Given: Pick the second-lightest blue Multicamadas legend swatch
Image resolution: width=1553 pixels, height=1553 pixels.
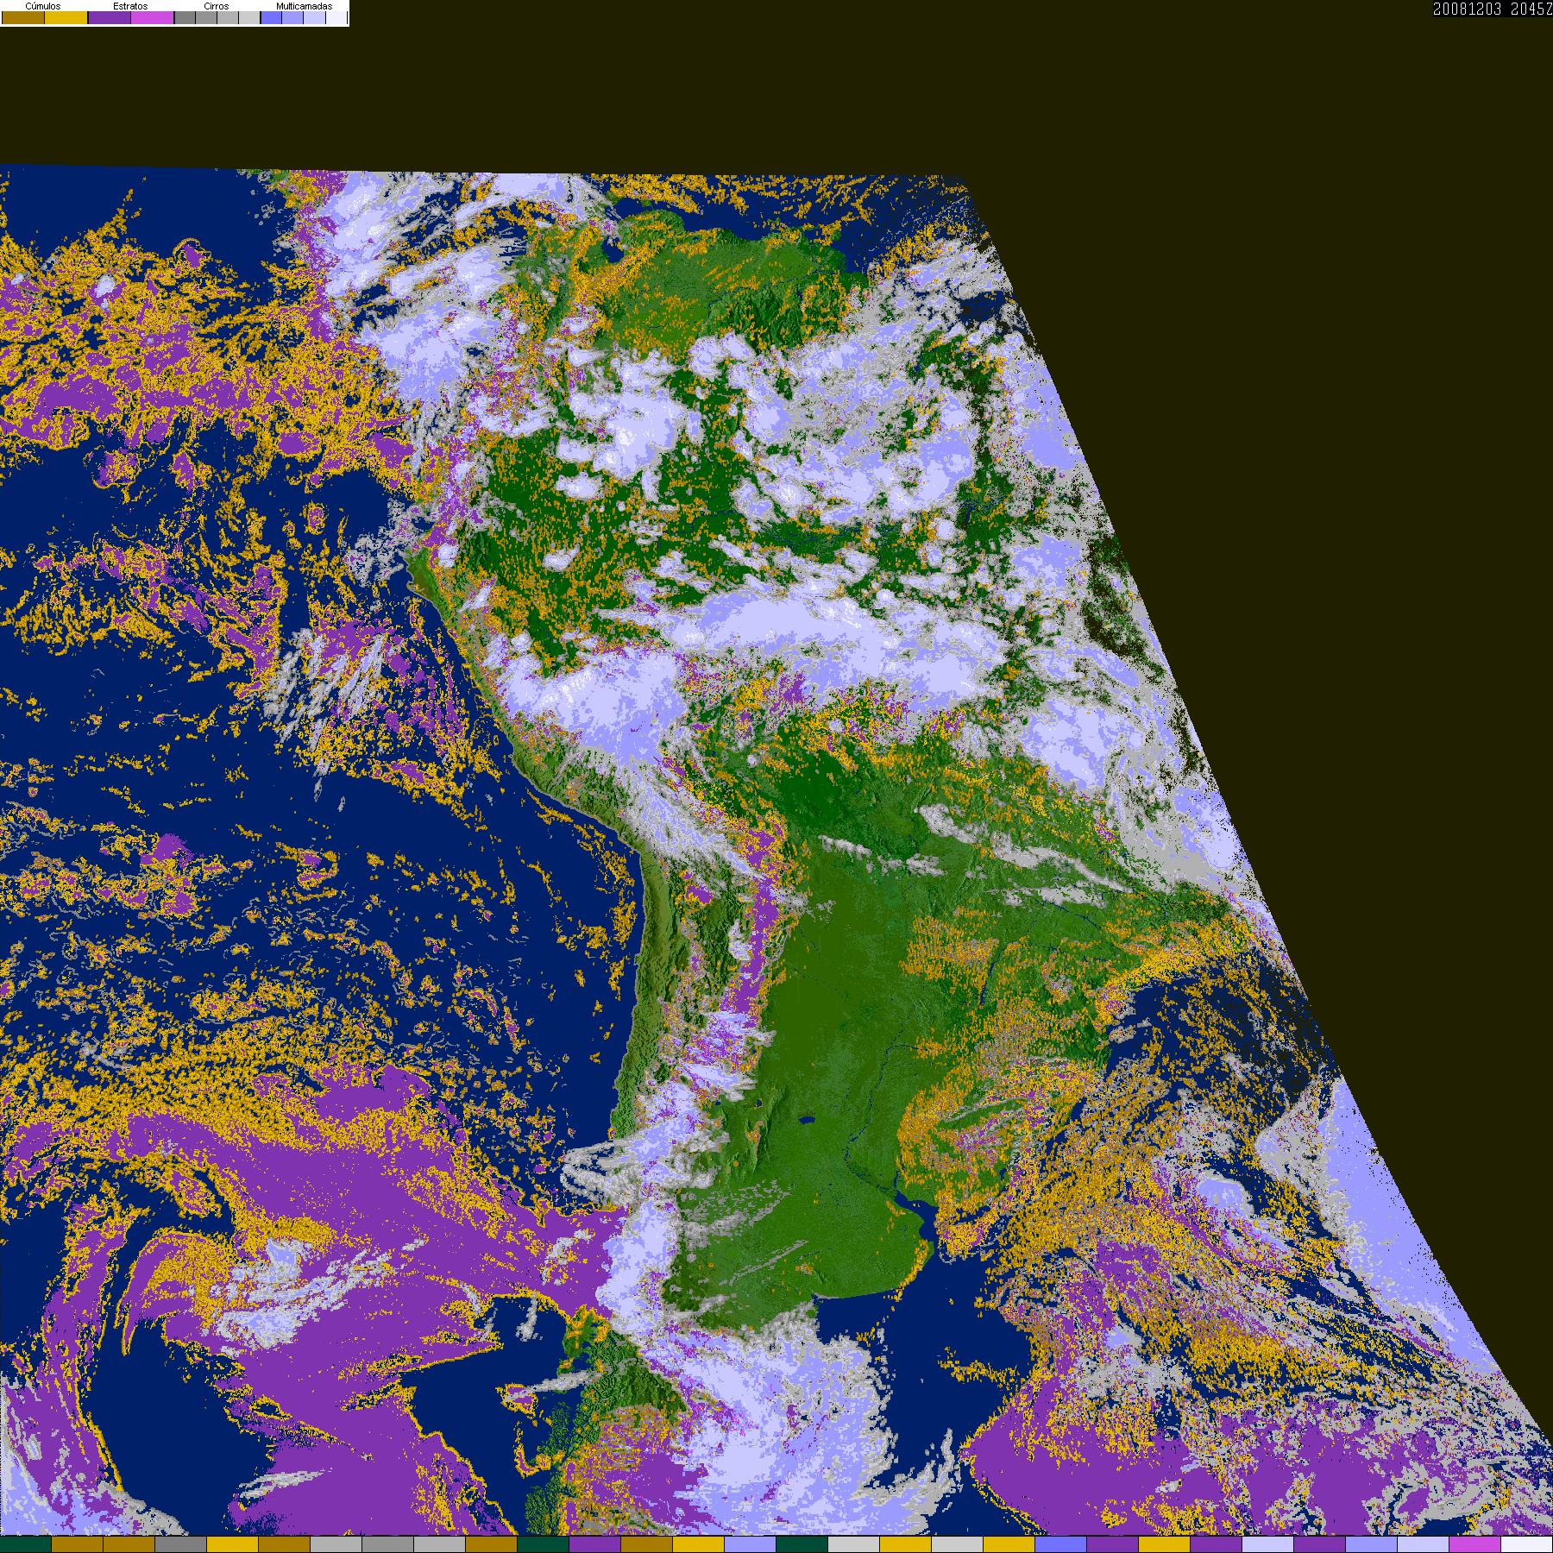Looking at the screenshot, I should (x=314, y=18).
